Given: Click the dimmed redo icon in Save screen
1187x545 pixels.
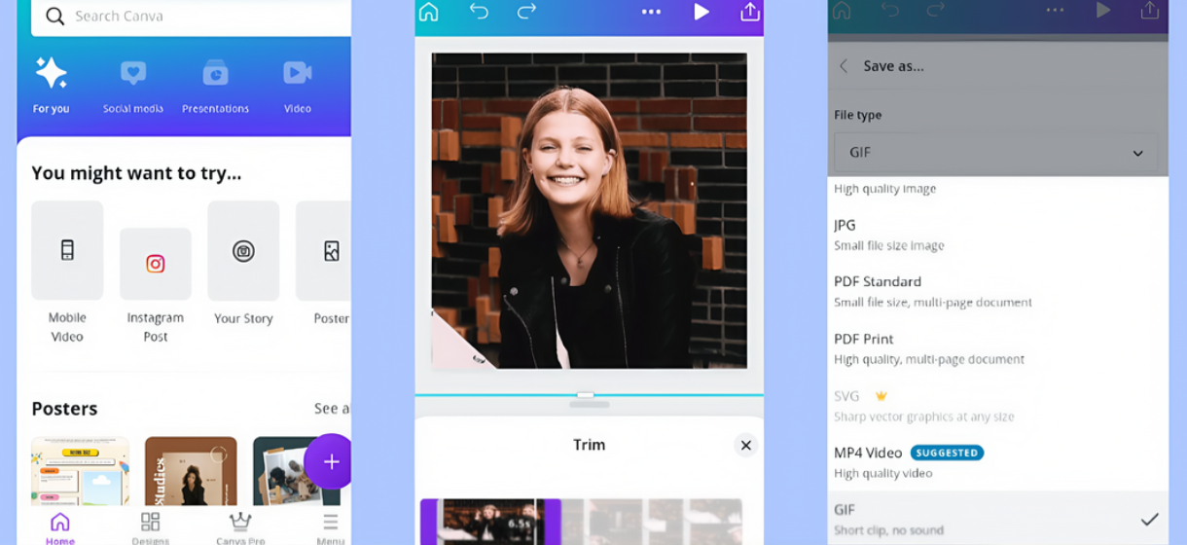Looking at the screenshot, I should 935,10.
